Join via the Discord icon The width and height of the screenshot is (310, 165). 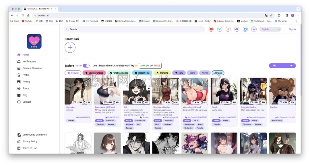pos(237,29)
